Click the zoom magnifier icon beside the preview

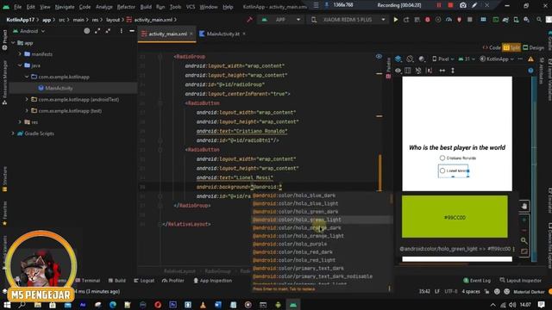tap(524, 240)
